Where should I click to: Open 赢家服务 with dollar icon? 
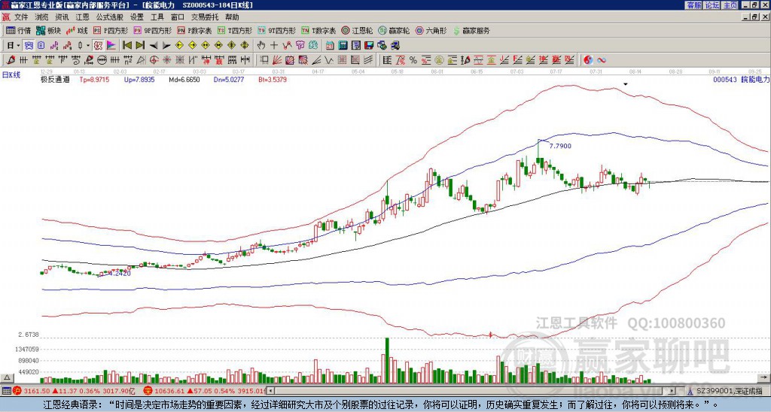coord(471,30)
